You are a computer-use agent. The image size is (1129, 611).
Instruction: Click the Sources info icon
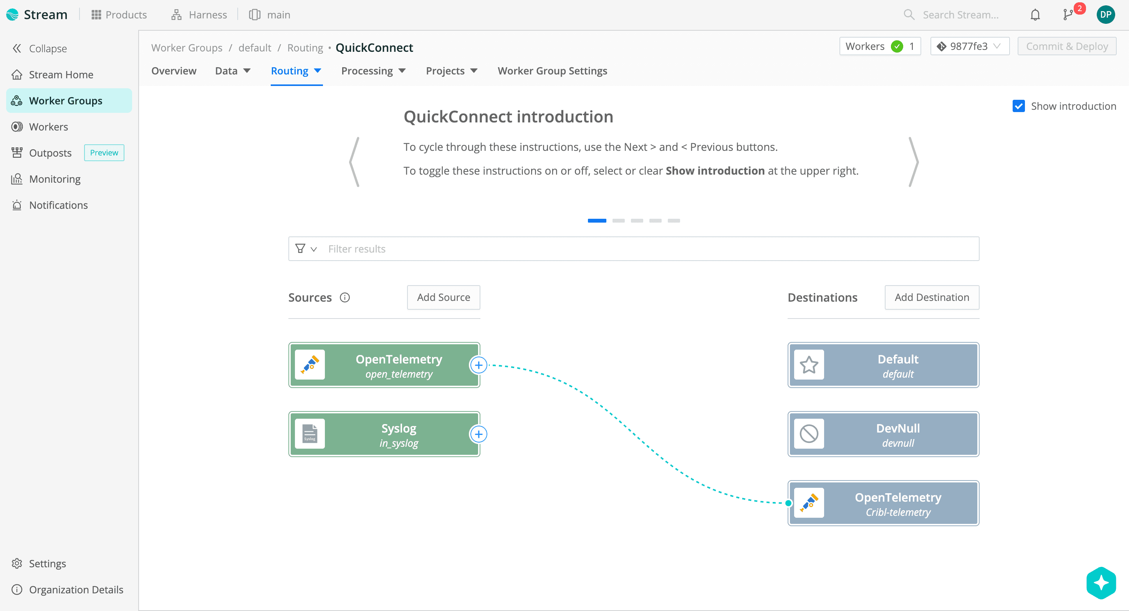pyautogui.click(x=345, y=297)
